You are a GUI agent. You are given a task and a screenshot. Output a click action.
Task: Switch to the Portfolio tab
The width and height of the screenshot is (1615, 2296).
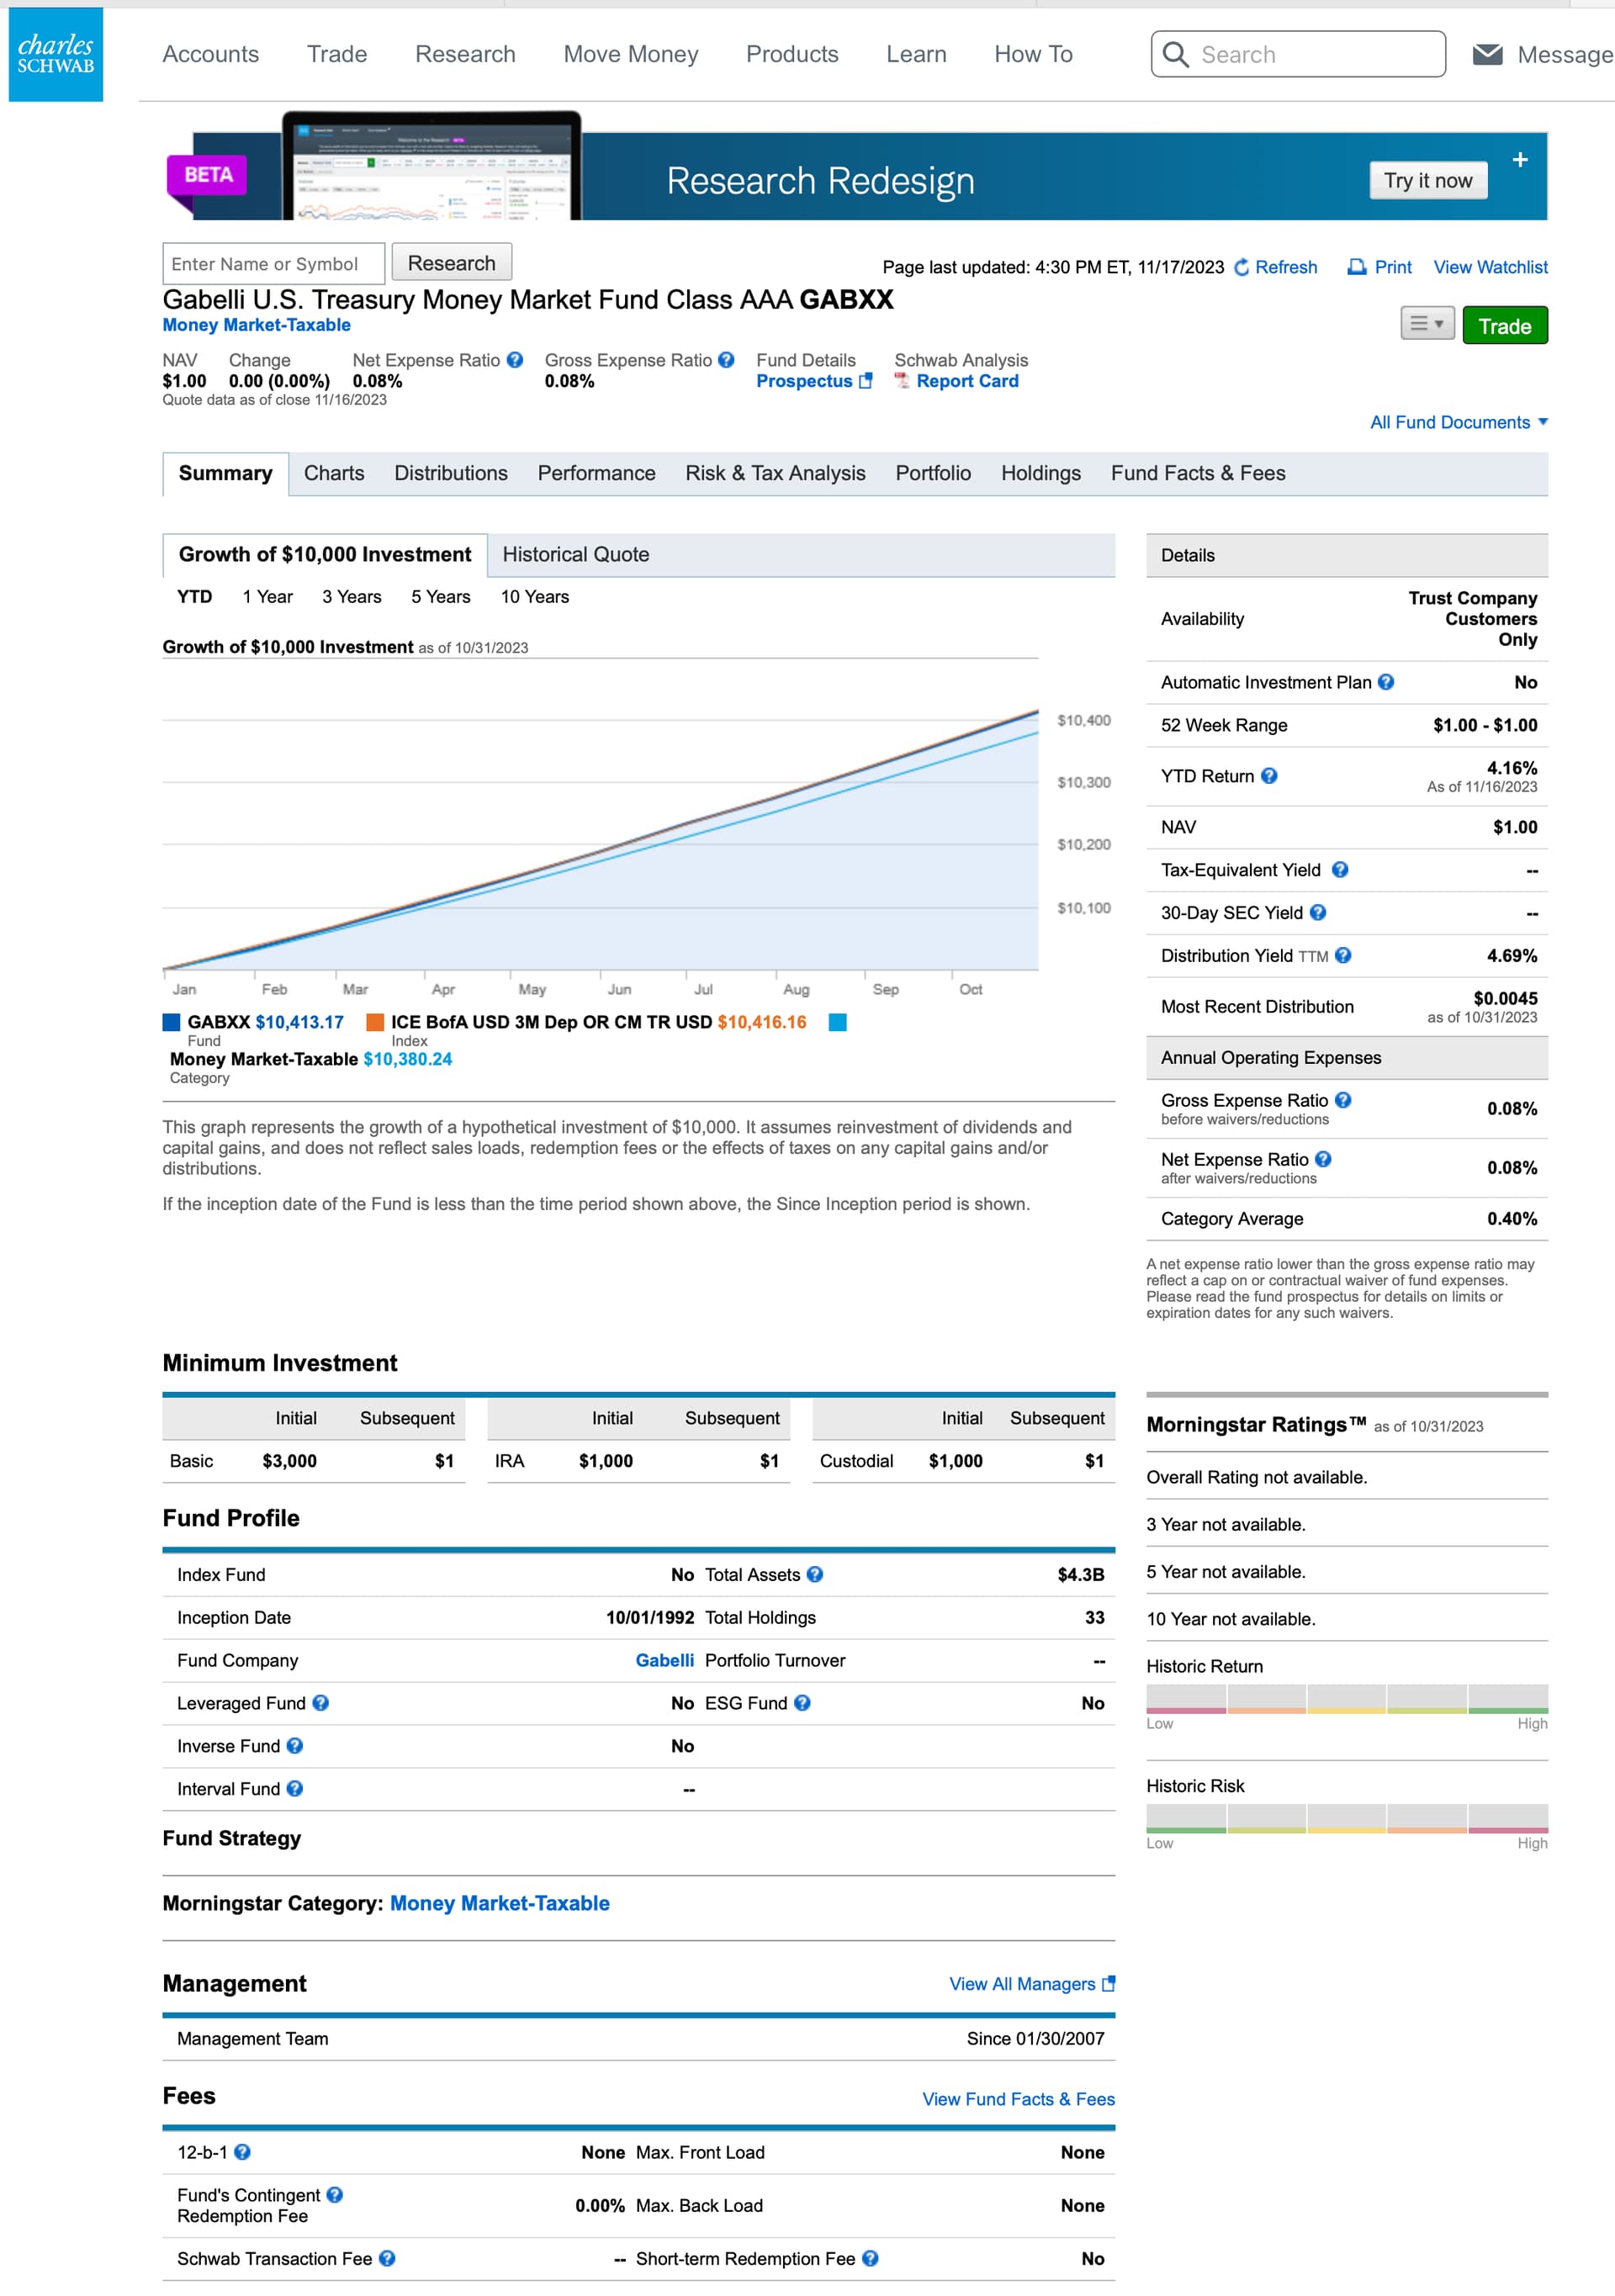(933, 474)
